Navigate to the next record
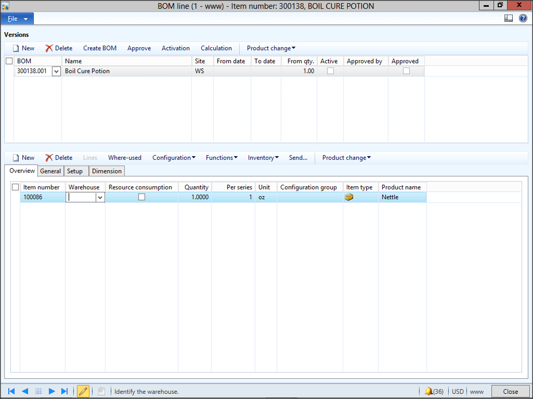Image resolution: width=533 pixels, height=399 pixels. tap(52, 391)
